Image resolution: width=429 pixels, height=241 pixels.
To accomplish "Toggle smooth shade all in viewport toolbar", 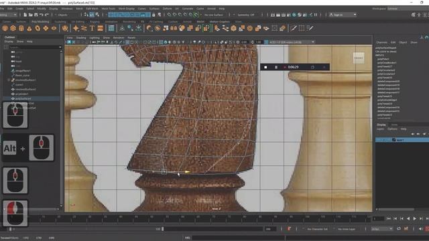I will [166, 42].
